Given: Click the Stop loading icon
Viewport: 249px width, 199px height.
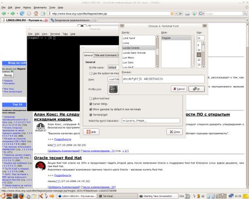Looking at the screenshot, I should 29,13.
